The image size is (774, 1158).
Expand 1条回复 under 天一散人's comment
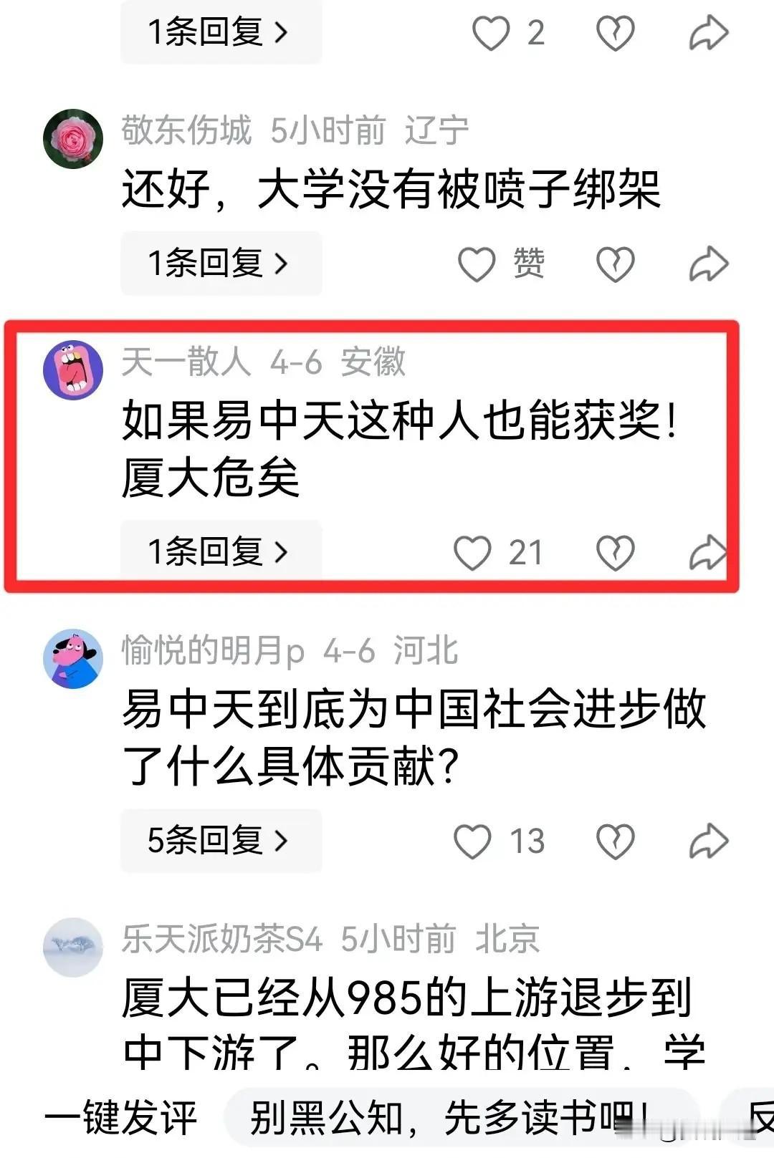221,551
